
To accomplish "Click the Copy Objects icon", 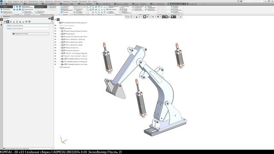I will (74, 9).
